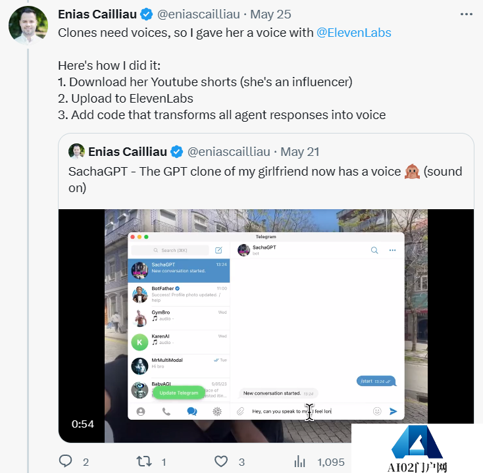483x473 pixels.
Task: Click the search icon in SachaGPT chat header
Action: pyautogui.click(x=374, y=250)
